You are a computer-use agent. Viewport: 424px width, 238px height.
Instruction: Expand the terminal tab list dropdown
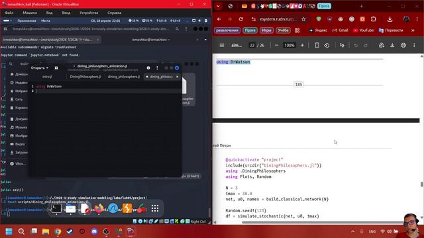[x=205, y=40]
